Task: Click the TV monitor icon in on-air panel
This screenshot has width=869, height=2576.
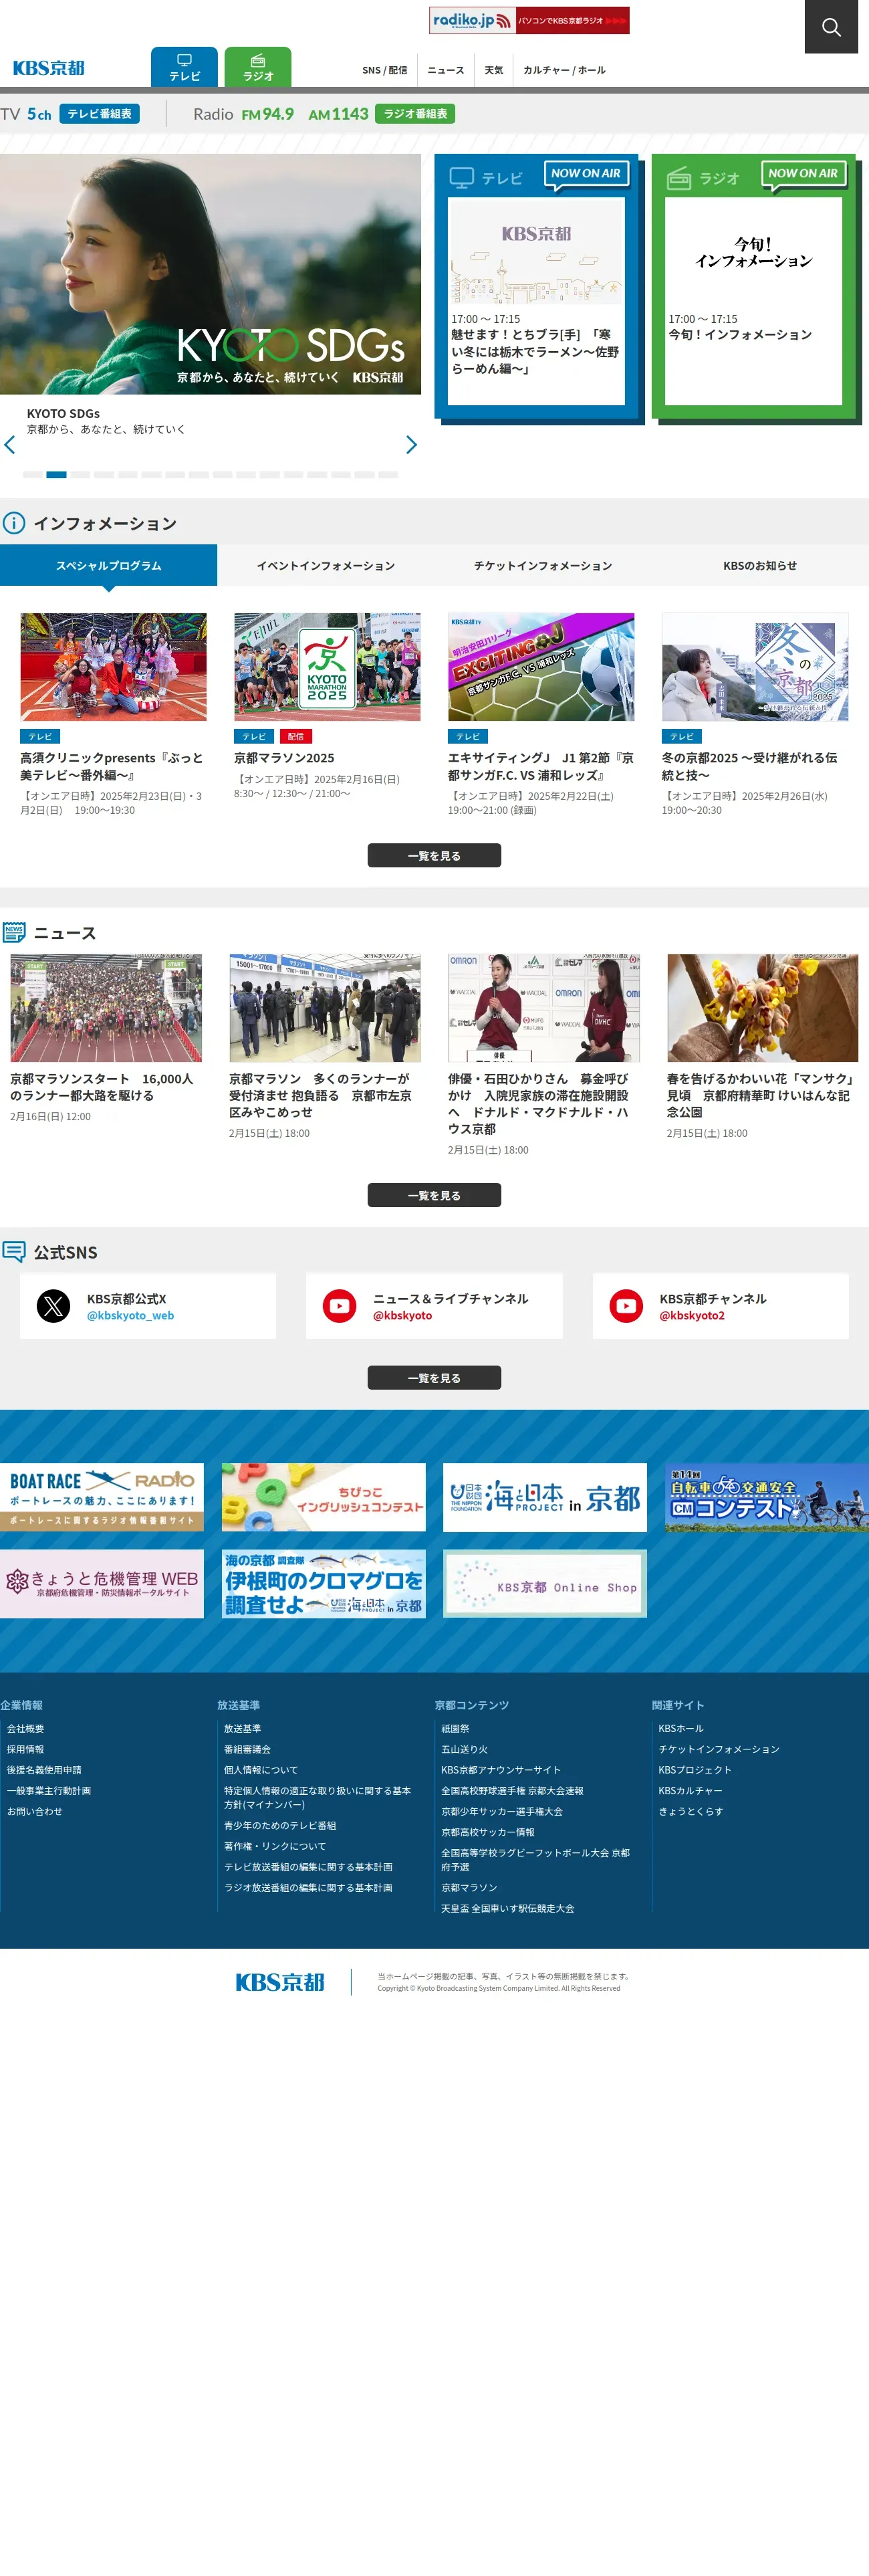Action: [x=461, y=178]
